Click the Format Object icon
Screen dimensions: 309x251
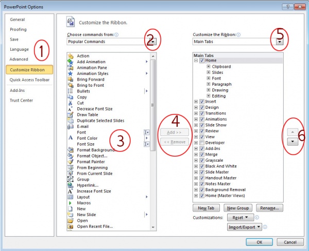[x=71, y=156]
